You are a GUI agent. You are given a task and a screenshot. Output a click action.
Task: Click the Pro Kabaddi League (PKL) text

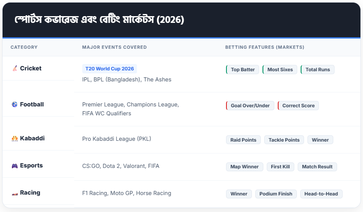pyautogui.click(x=117, y=139)
